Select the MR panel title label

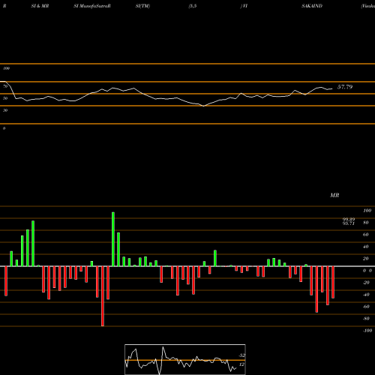pyautogui.click(x=334, y=195)
